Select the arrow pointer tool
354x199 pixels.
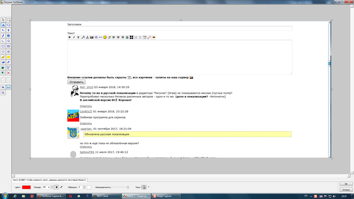tap(3, 20)
